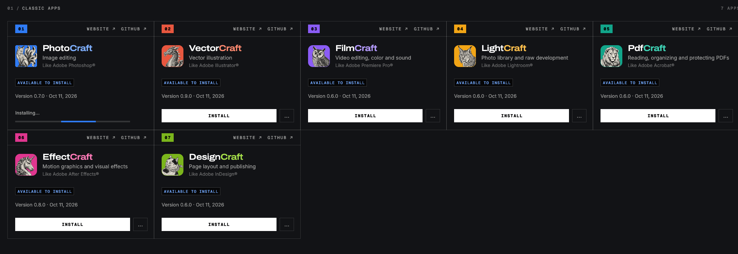Visit FilmCraft website
Image resolution: width=738 pixels, height=254 pixels.
[393, 29]
